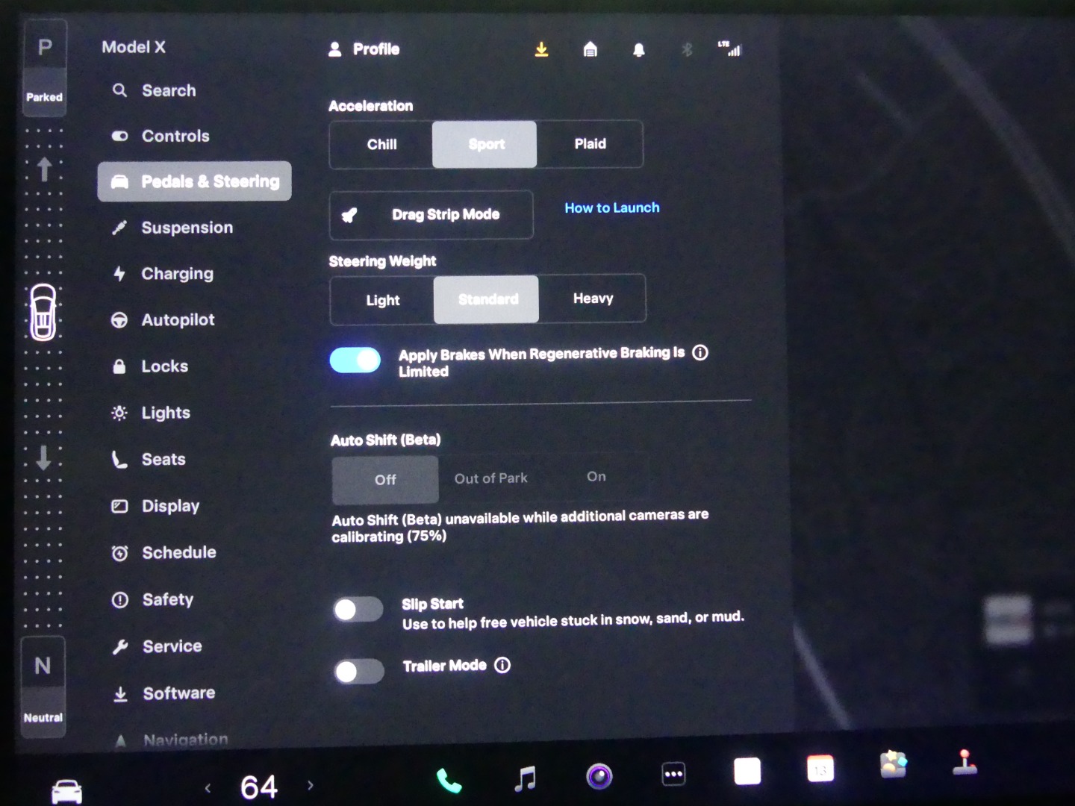The image size is (1075, 806).
Task: Open the music app icon
Action: click(x=526, y=778)
